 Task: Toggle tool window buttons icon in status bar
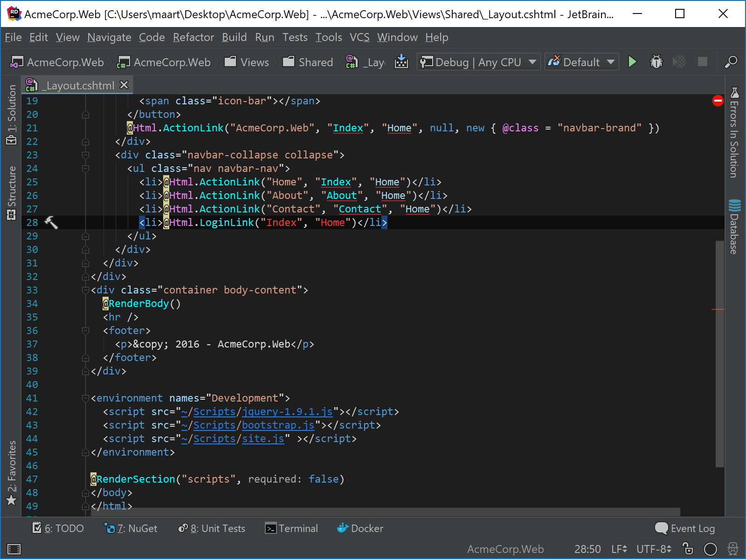(x=14, y=549)
